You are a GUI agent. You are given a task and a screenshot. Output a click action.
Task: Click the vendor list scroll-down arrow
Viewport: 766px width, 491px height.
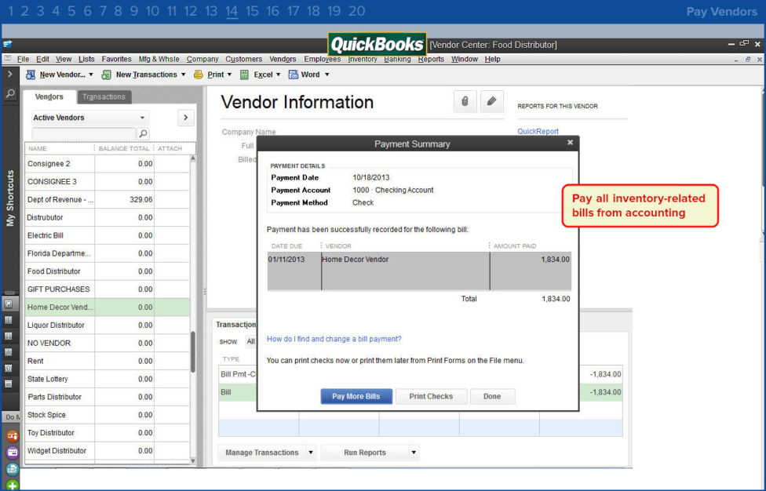click(x=193, y=460)
